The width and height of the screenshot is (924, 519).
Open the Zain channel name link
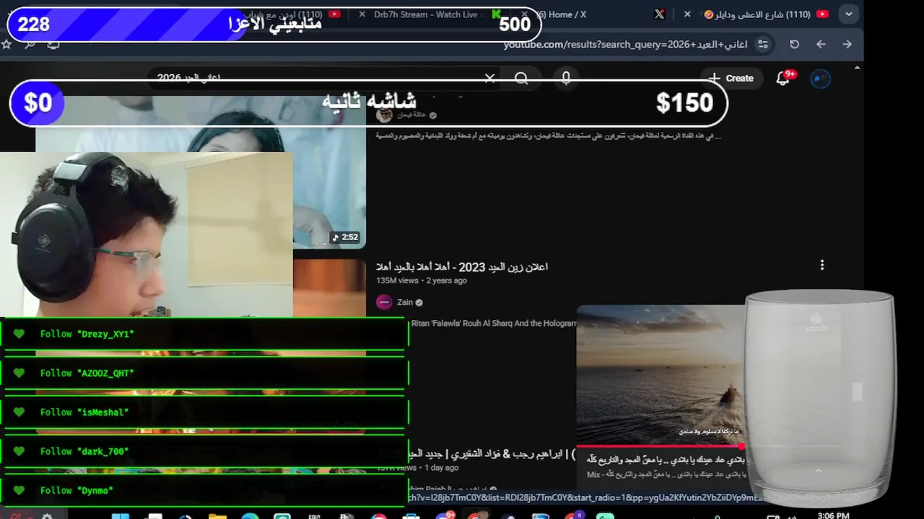tap(405, 302)
